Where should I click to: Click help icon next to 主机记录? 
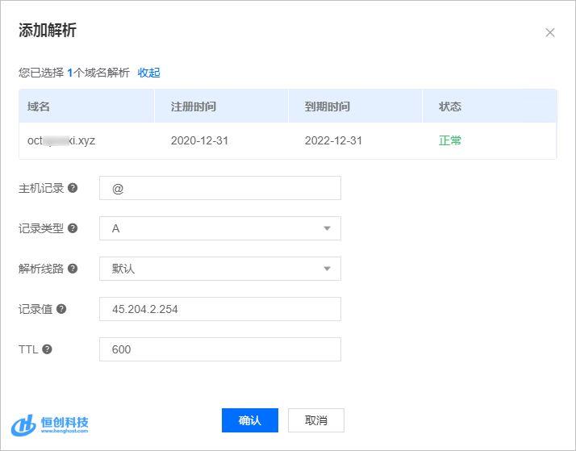pyautogui.click(x=73, y=188)
